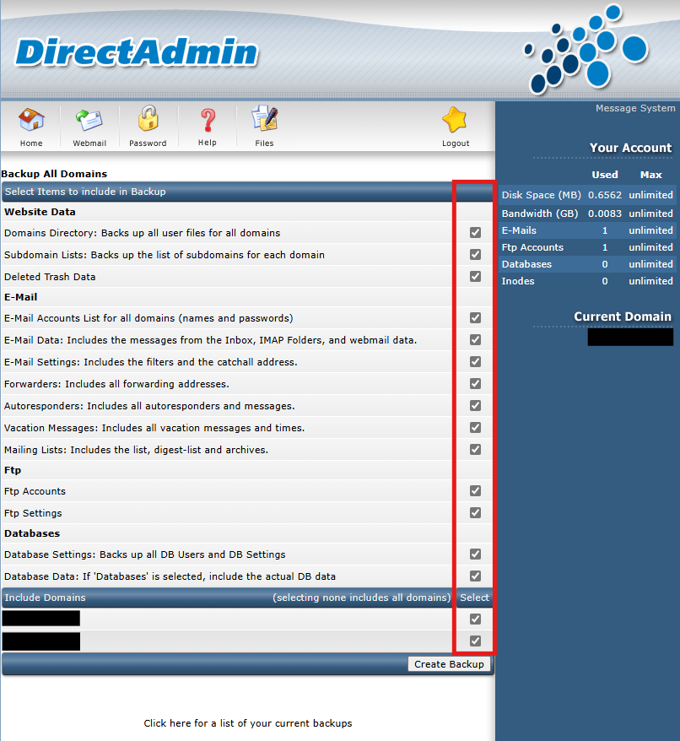Click 'E-Mails' account row label
Screen dimensions: 680x741
(519, 230)
